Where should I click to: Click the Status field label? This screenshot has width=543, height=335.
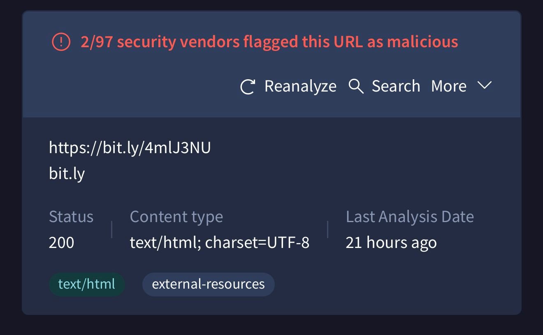pyautogui.click(x=71, y=216)
